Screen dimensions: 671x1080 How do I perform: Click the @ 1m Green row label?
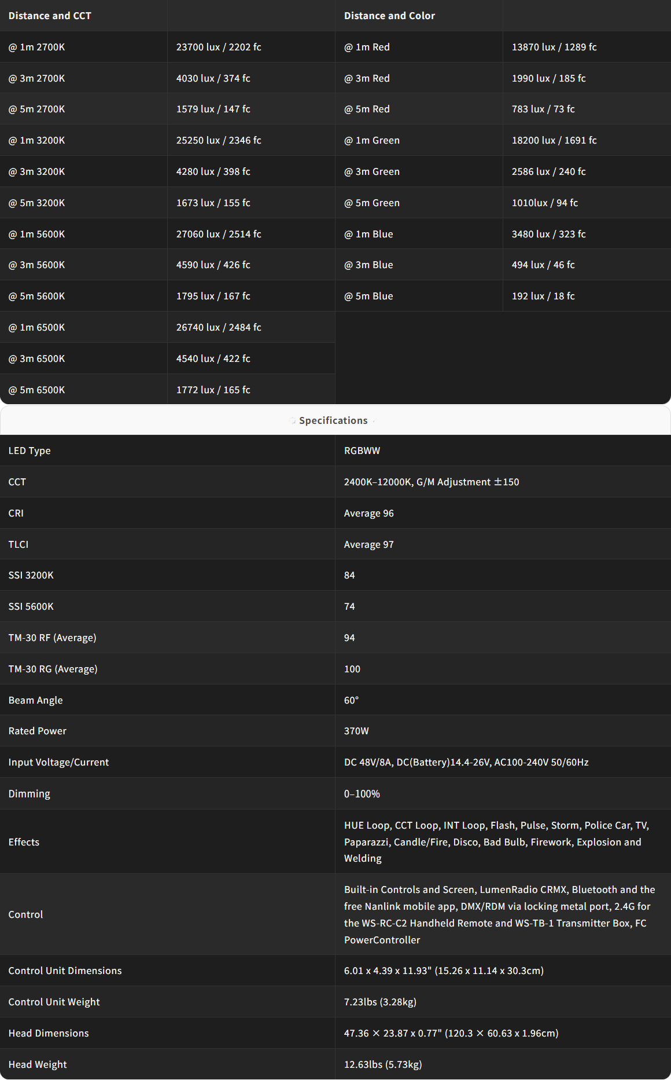click(372, 140)
